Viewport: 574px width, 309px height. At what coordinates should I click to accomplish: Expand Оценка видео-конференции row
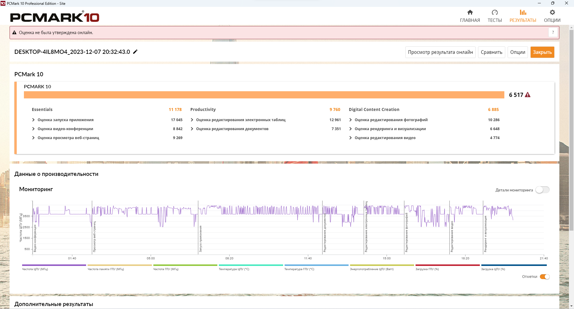[33, 129]
